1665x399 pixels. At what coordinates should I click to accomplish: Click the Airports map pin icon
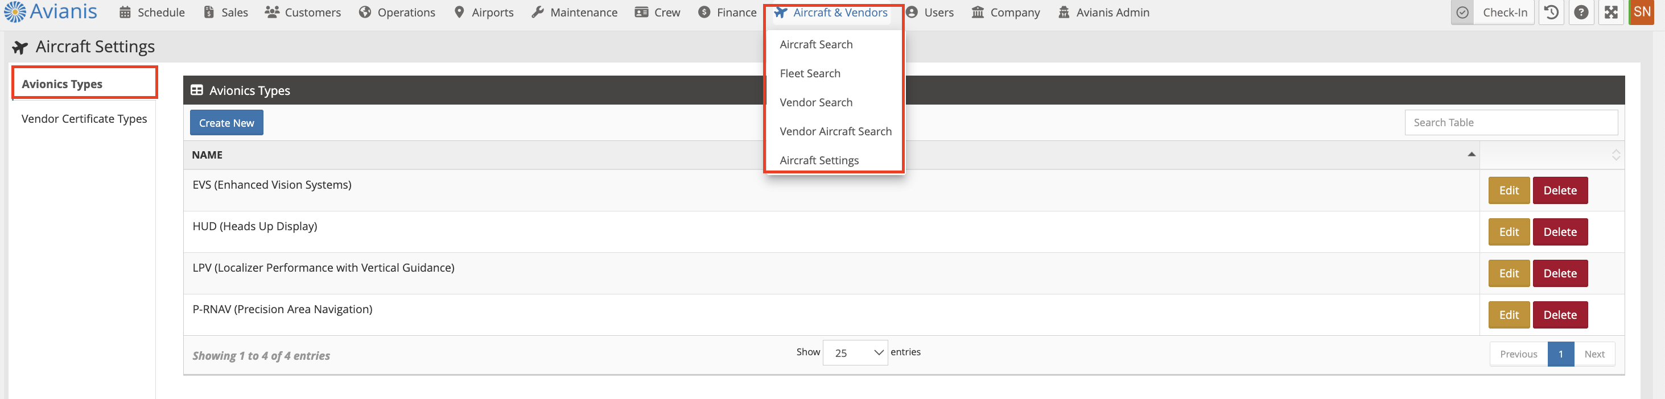pos(459,13)
